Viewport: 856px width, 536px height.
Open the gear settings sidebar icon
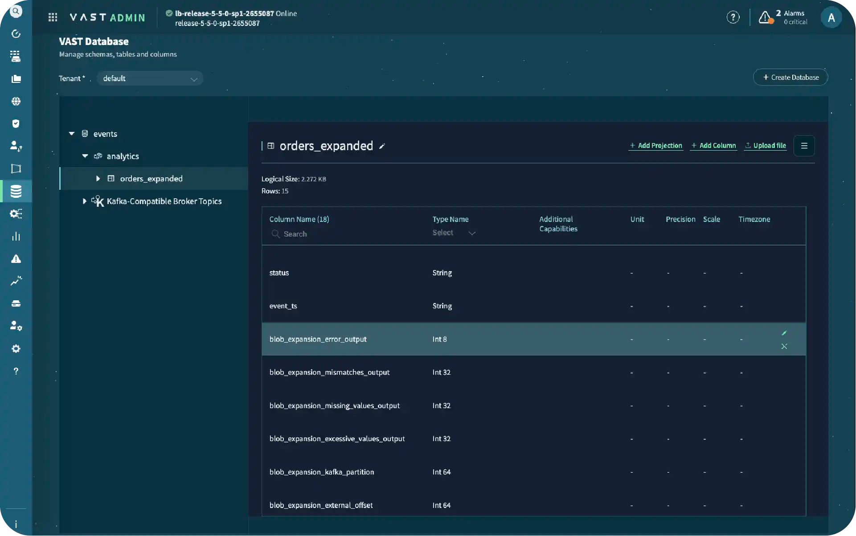(16, 348)
